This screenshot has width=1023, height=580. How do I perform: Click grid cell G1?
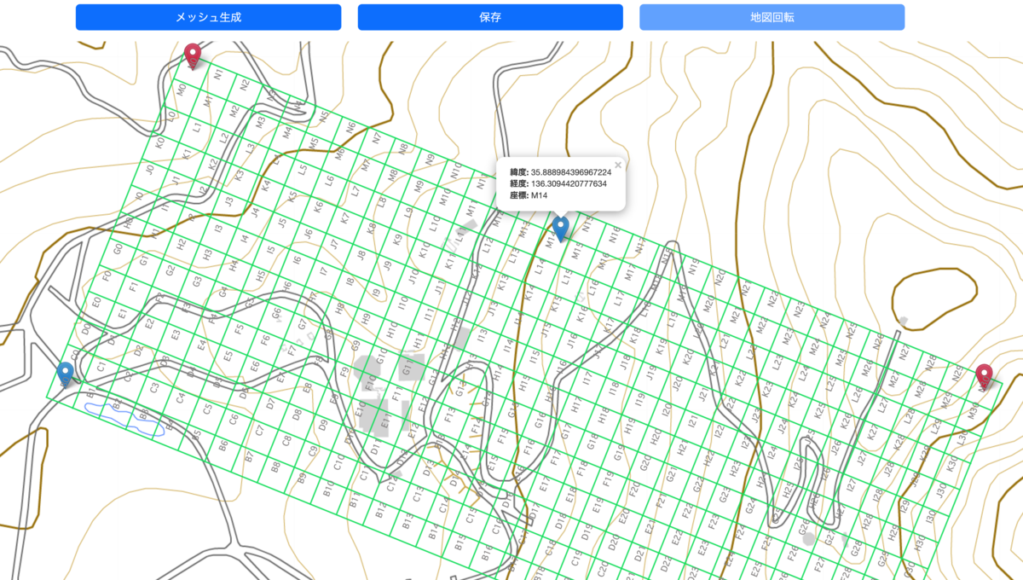(144, 259)
